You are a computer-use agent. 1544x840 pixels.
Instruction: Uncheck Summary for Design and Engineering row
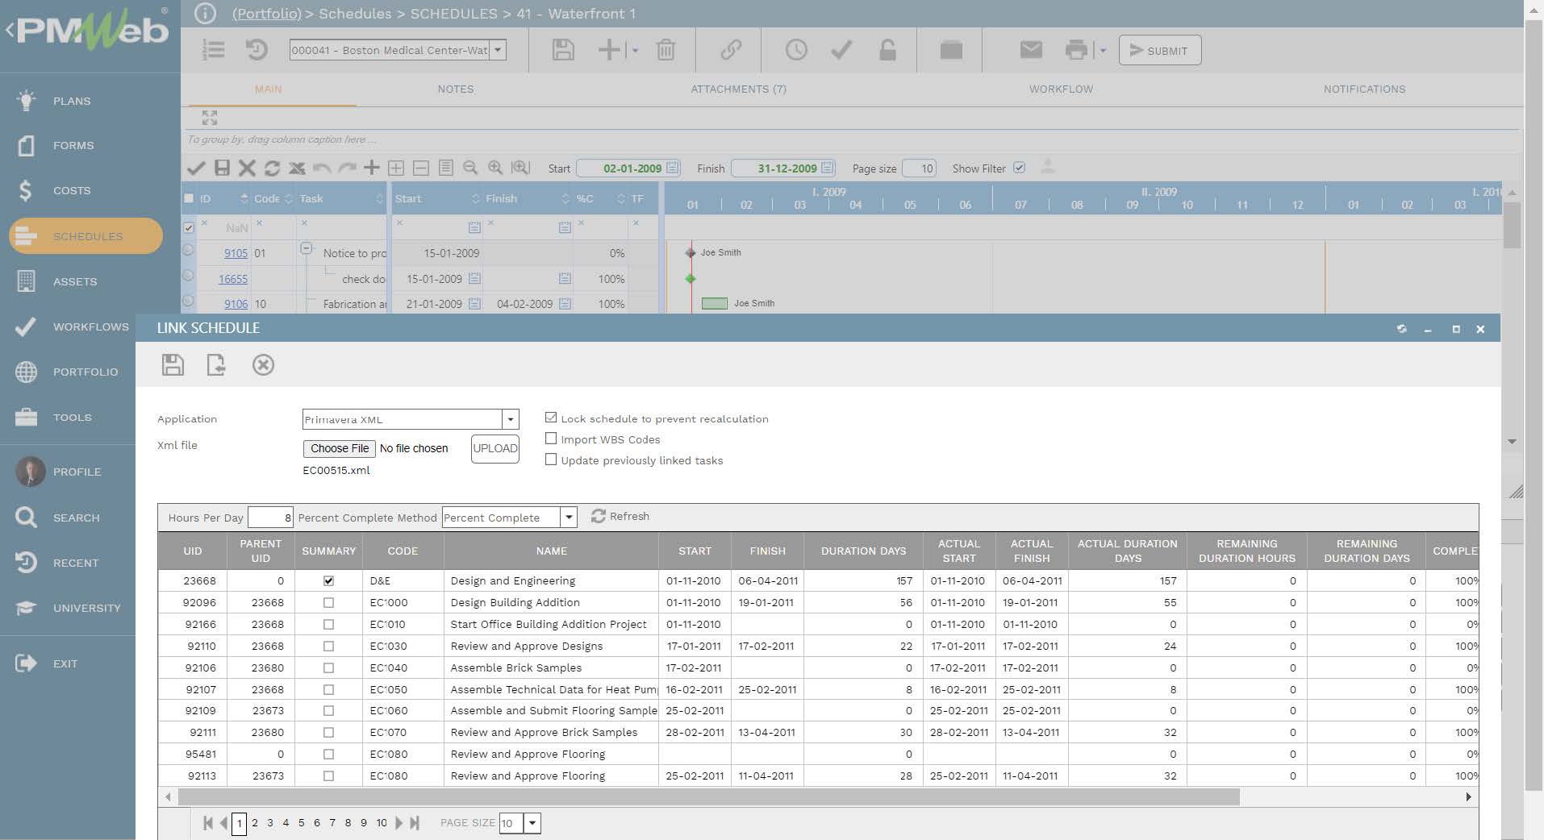click(x=328, y=580)
